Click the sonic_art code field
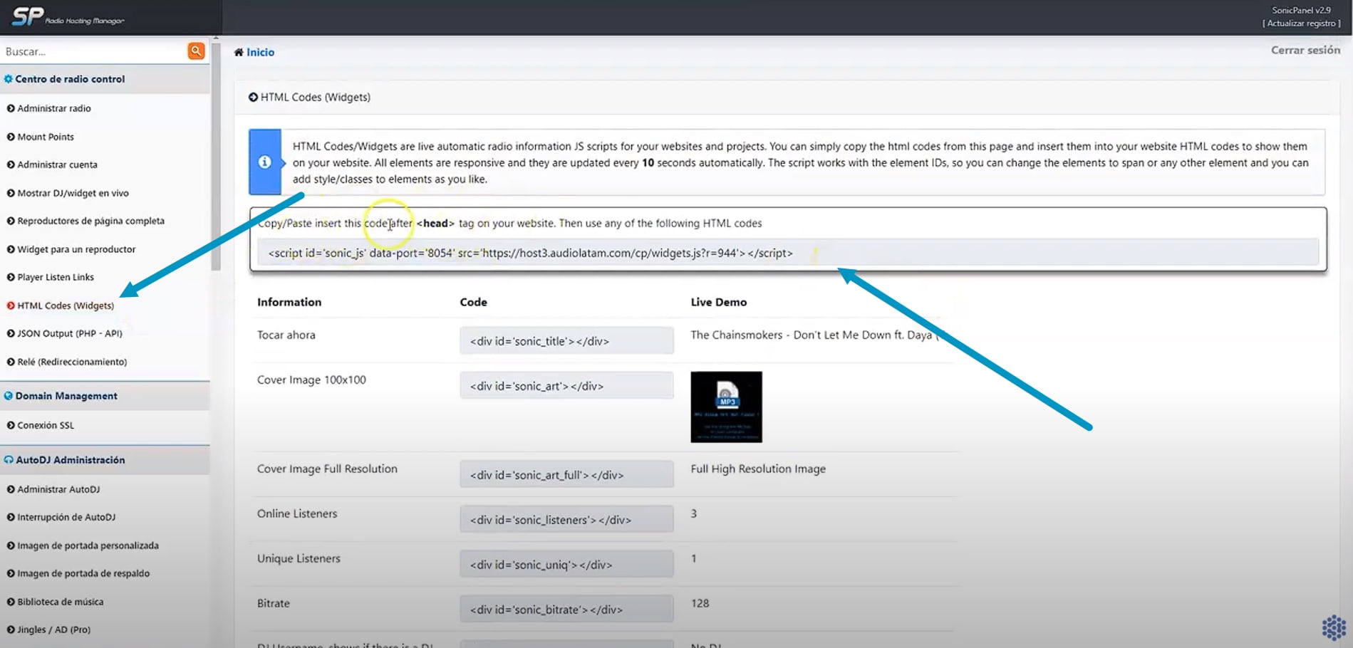Screen dimensions: 1353x648 [566, 385]
